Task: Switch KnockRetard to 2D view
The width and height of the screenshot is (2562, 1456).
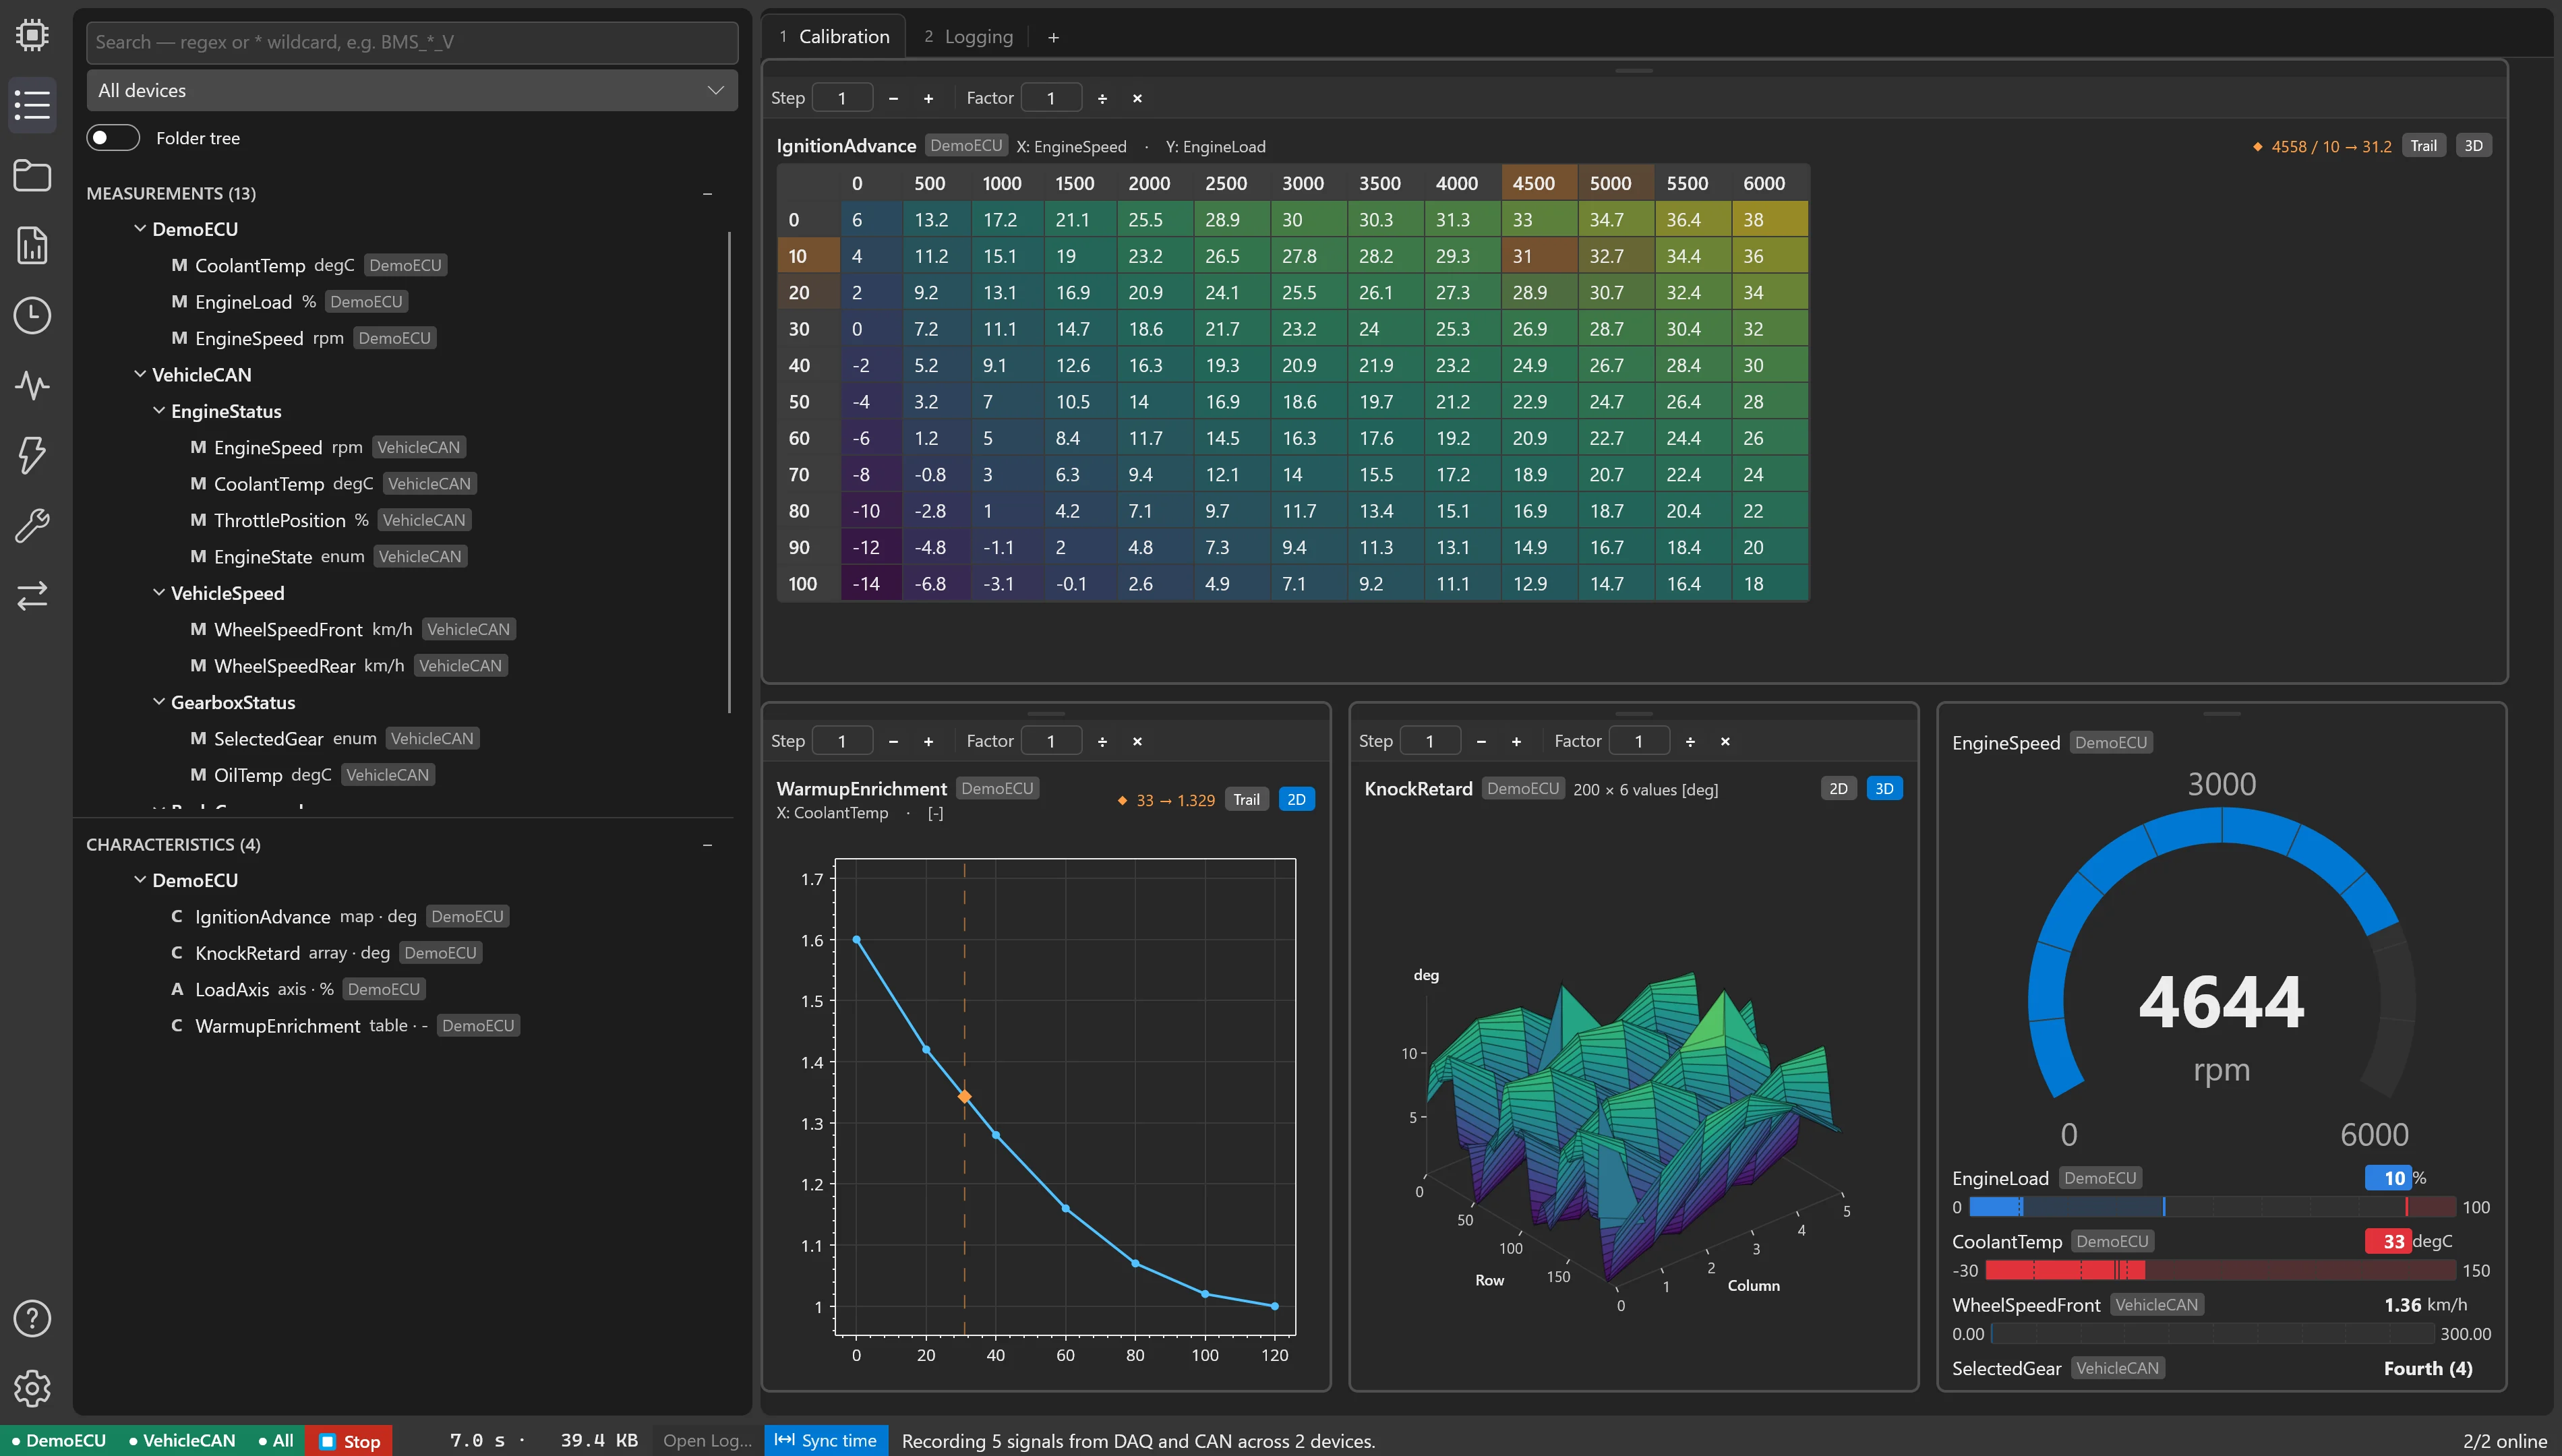Action: (1838, 788)
